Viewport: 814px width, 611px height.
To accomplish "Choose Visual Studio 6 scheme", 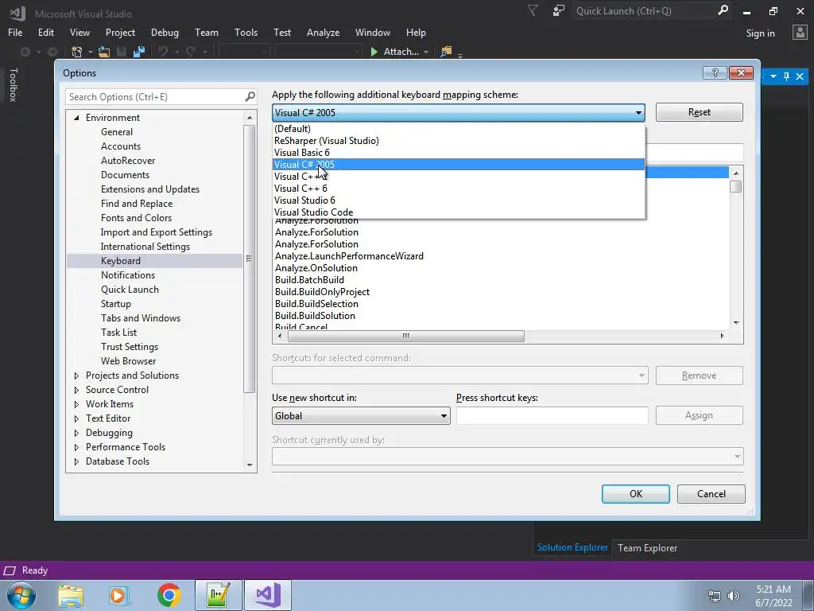I will coord(459,200).
